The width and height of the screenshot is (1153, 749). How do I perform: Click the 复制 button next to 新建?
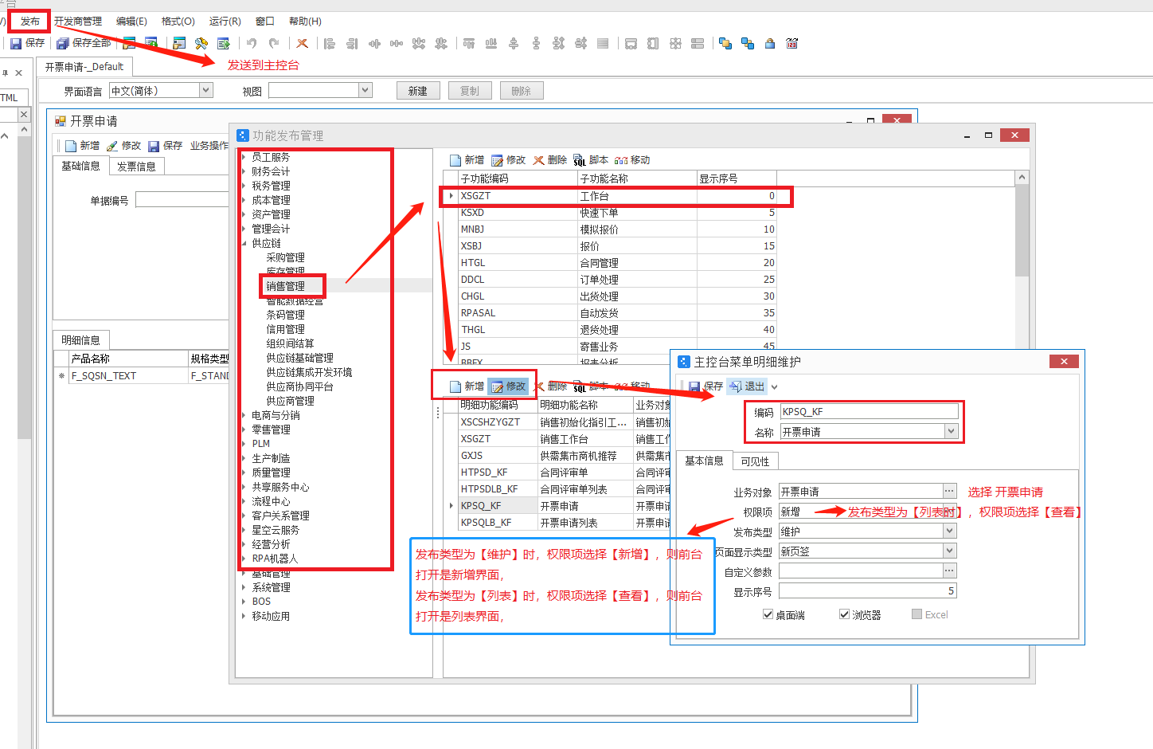469,90
